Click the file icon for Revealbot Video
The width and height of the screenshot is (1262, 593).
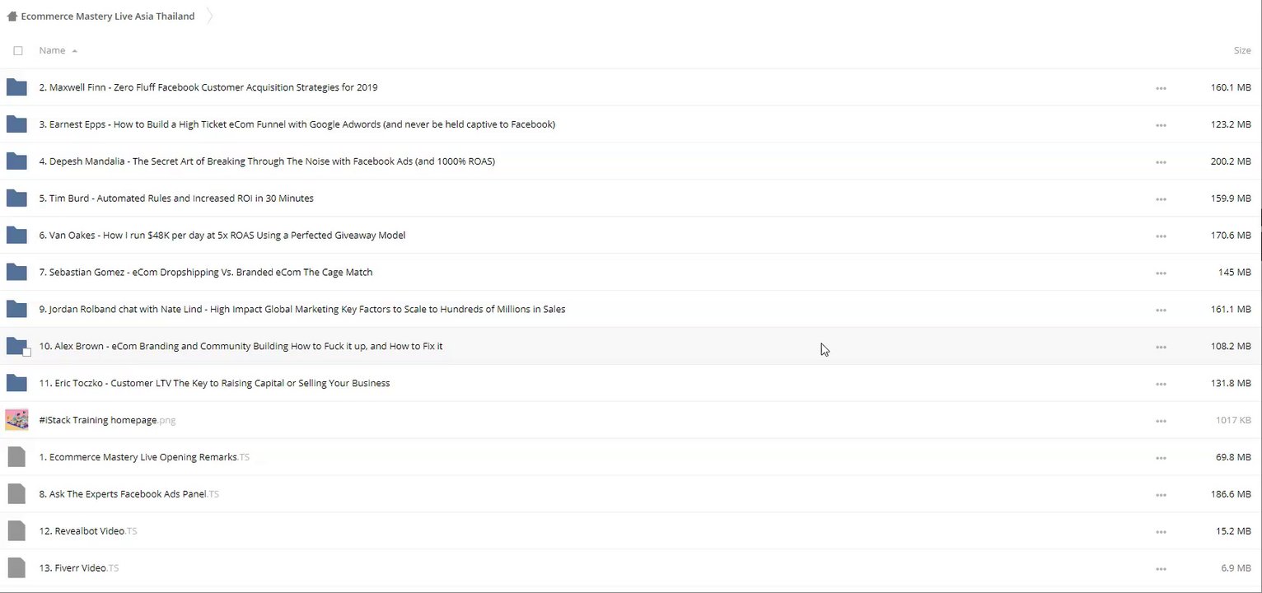[16, 531]
